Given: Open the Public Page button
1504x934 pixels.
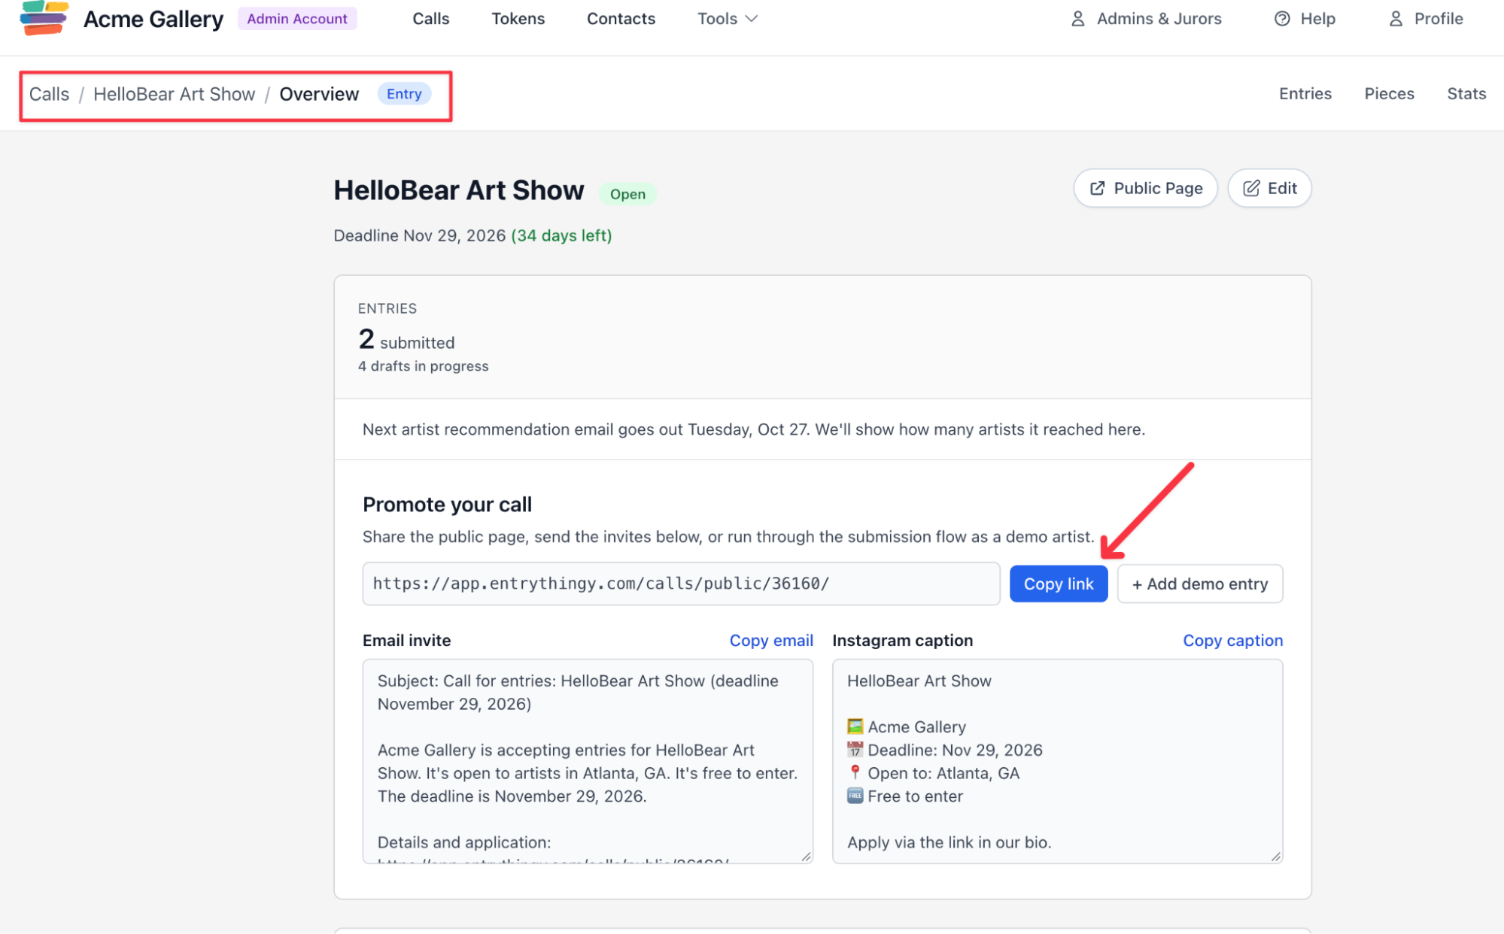Looking at the screenshot, I should [x=1145, y=188].
